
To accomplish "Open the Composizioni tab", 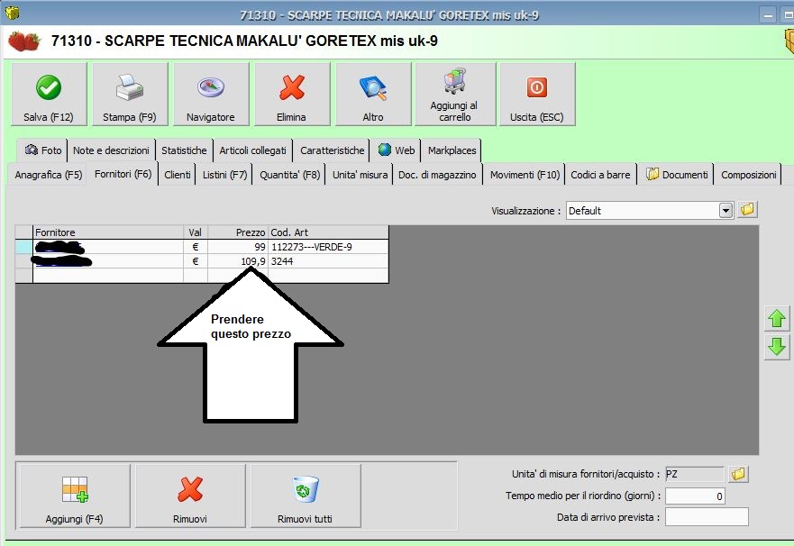I will tap(748, 175).
